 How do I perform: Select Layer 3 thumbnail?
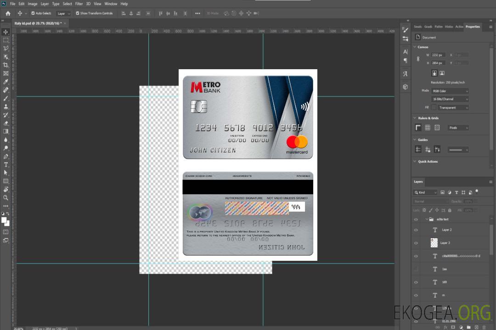pos(434,243)
